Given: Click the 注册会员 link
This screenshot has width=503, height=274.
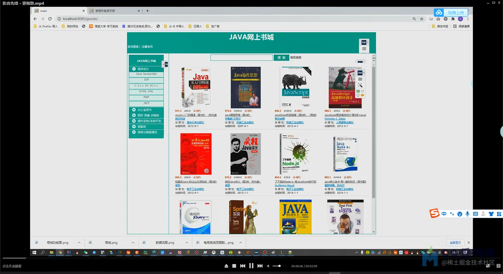Looking at the screenshot, I should [x=147, y=47].
